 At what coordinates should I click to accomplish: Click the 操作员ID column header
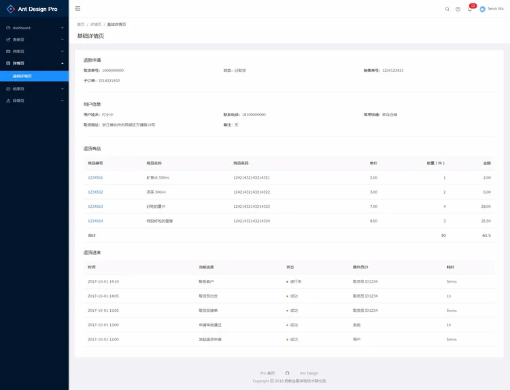click(x=360, y=267)
